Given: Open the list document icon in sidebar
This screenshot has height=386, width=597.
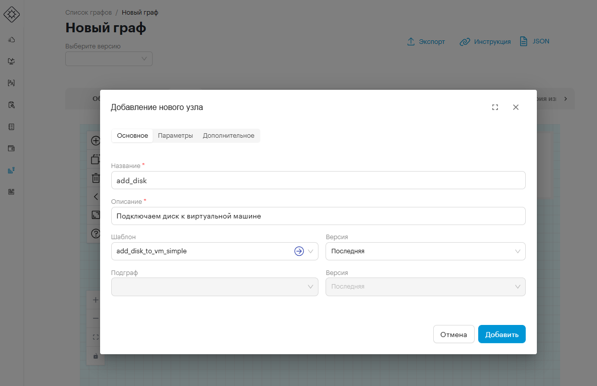Looking at the screenshot, I should click(x=12, y=127).
